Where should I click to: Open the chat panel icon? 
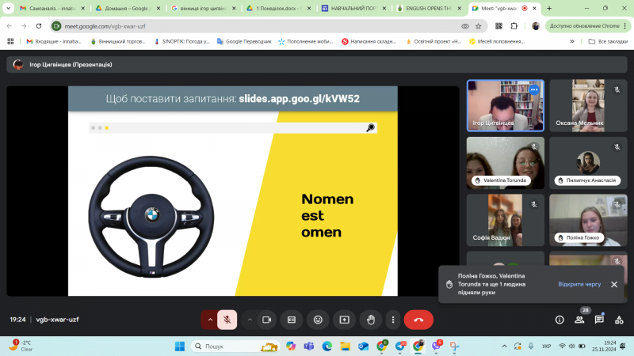[x=599, y=320]
